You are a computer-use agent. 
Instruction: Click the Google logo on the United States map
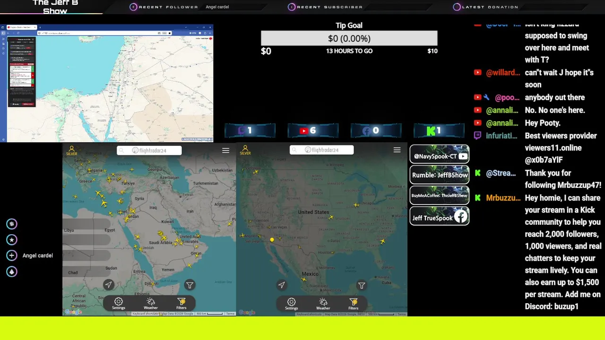[247, 312]
